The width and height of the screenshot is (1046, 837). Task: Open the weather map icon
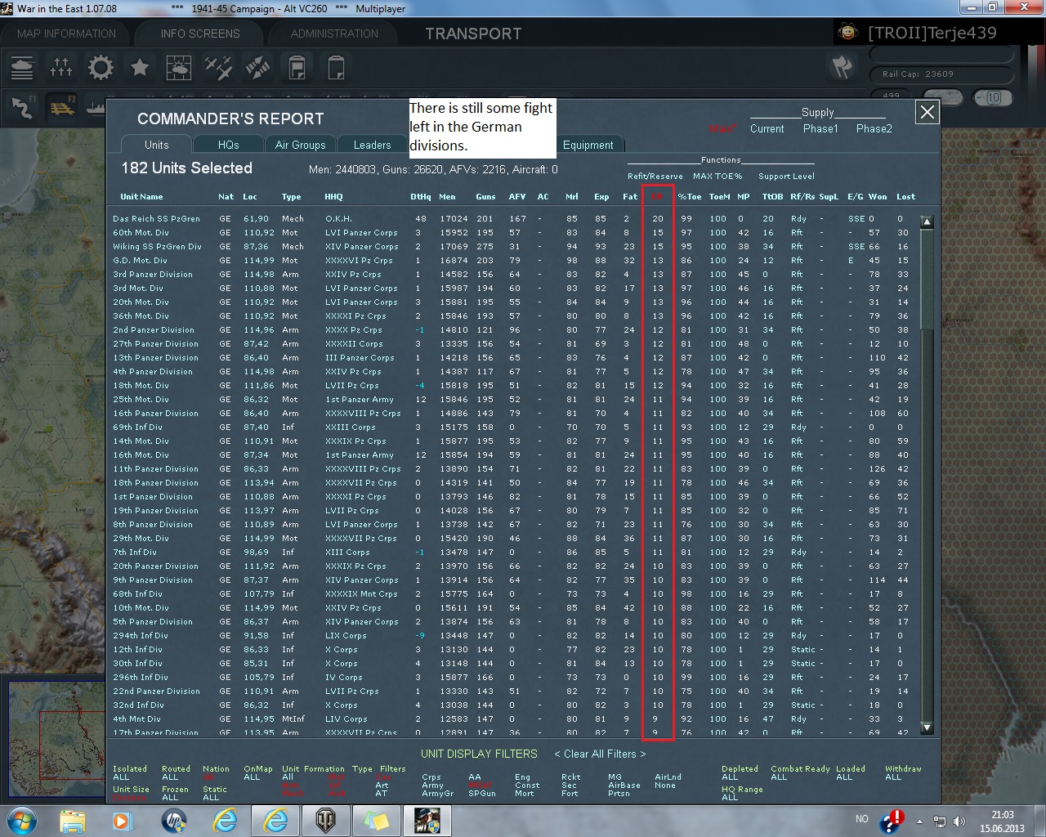(179, 67)
